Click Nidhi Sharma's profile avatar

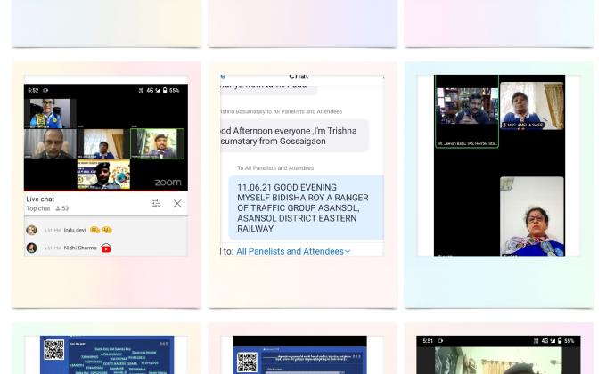point(31,248)
